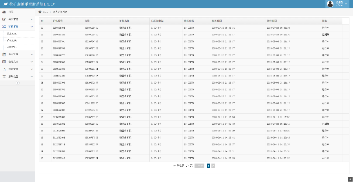The height and width of the screenshot is (182, 353).
Task: Click the letter T icon beside 系统设置
Action: coord(4,76)
